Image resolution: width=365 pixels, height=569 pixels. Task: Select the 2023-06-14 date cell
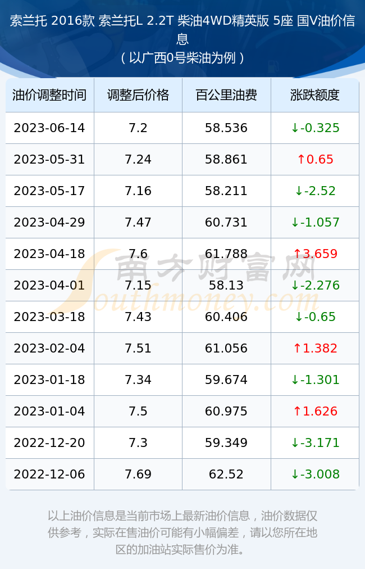pyautogui.click(x=49, y=128)
